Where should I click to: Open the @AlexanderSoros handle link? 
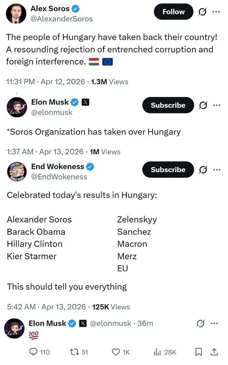point(61,18)
